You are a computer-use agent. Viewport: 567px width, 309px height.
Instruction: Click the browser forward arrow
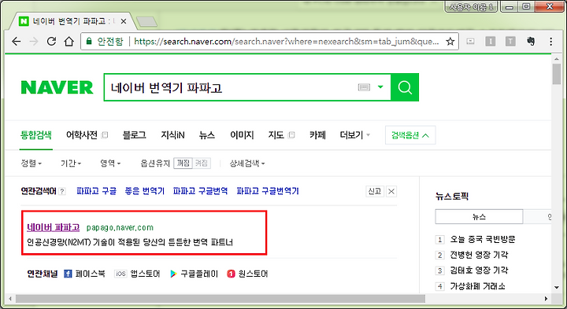coord(34,42)
